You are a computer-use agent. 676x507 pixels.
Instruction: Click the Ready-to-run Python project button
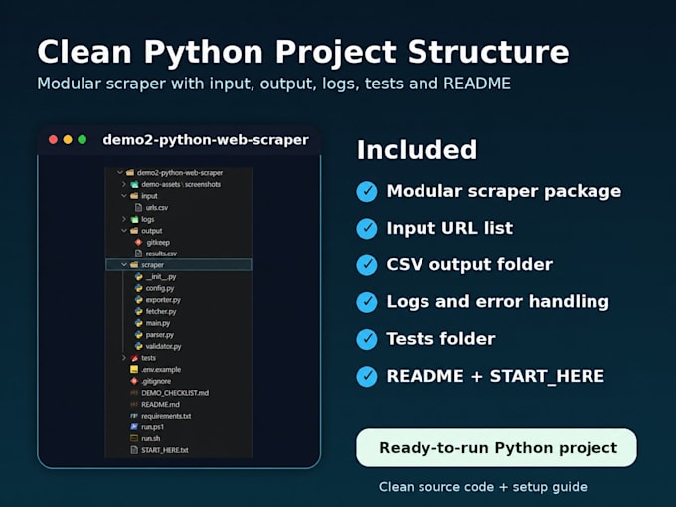pyautogui.click(x=496, y=448)
